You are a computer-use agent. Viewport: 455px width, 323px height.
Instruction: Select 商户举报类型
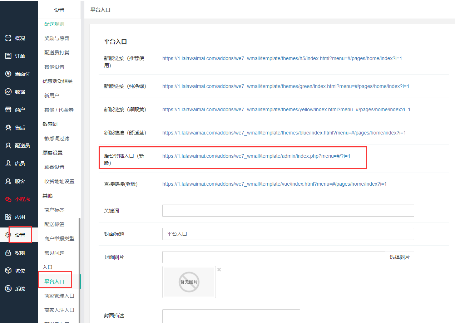59,239
